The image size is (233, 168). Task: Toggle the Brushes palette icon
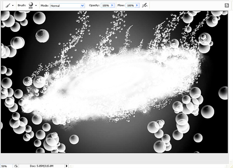pyautogui.click(x=227, y=5)
